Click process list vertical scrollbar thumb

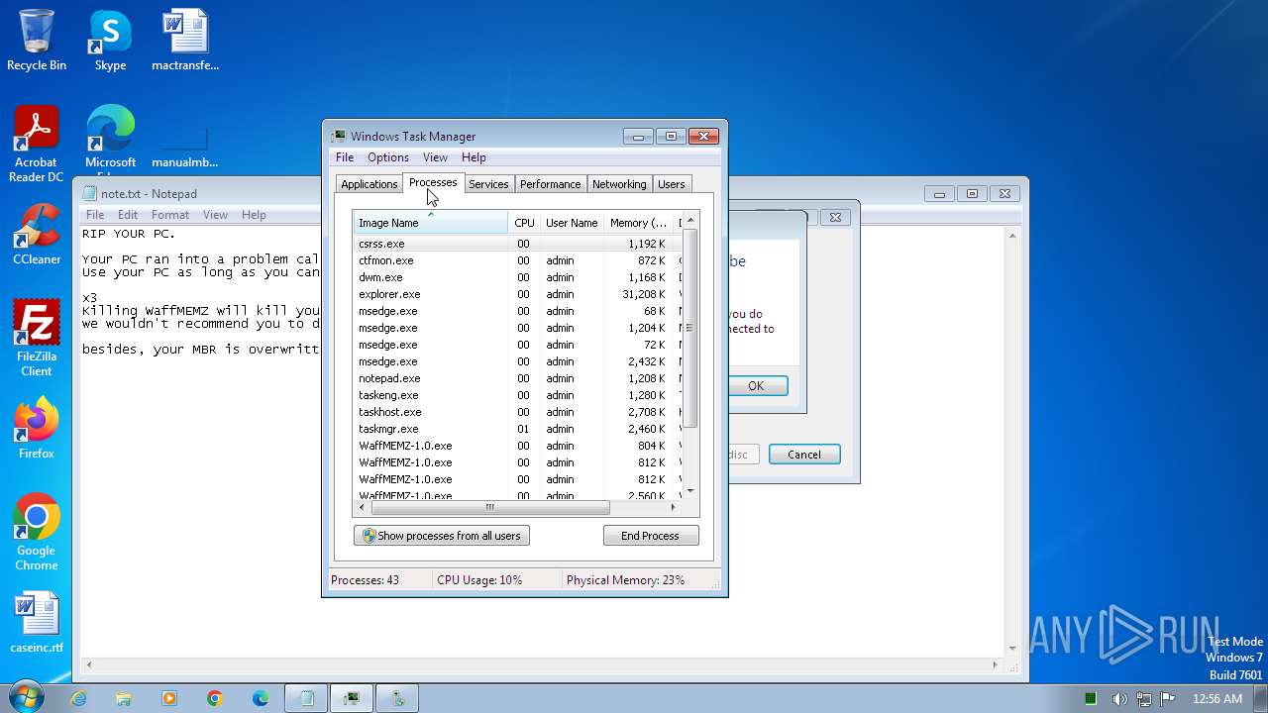(690, 328)
